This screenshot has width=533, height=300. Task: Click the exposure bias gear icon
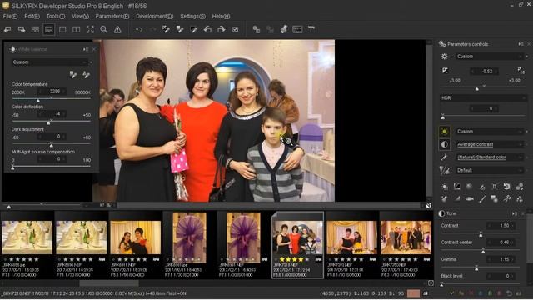click(x=444, y=57)
